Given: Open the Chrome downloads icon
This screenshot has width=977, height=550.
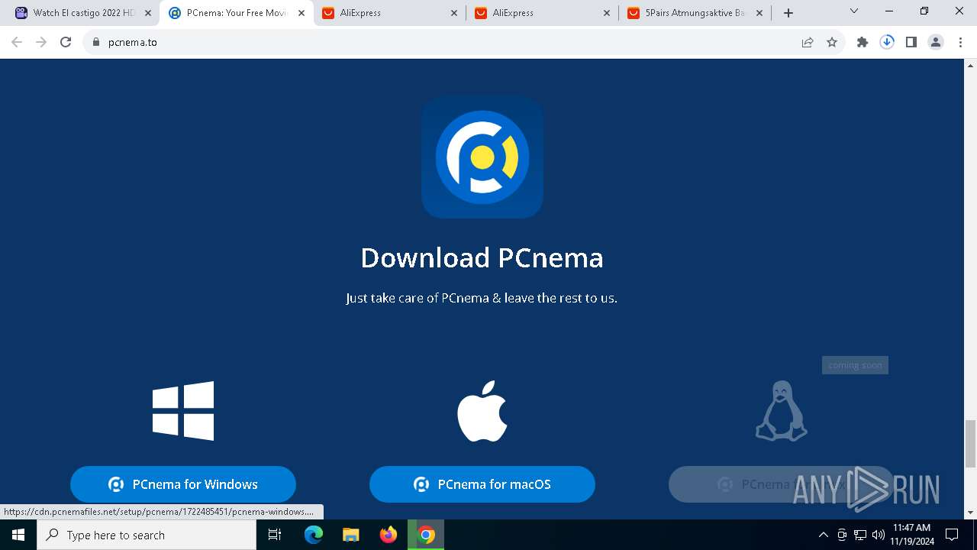Looking at the screenshot, I should 887,42.
